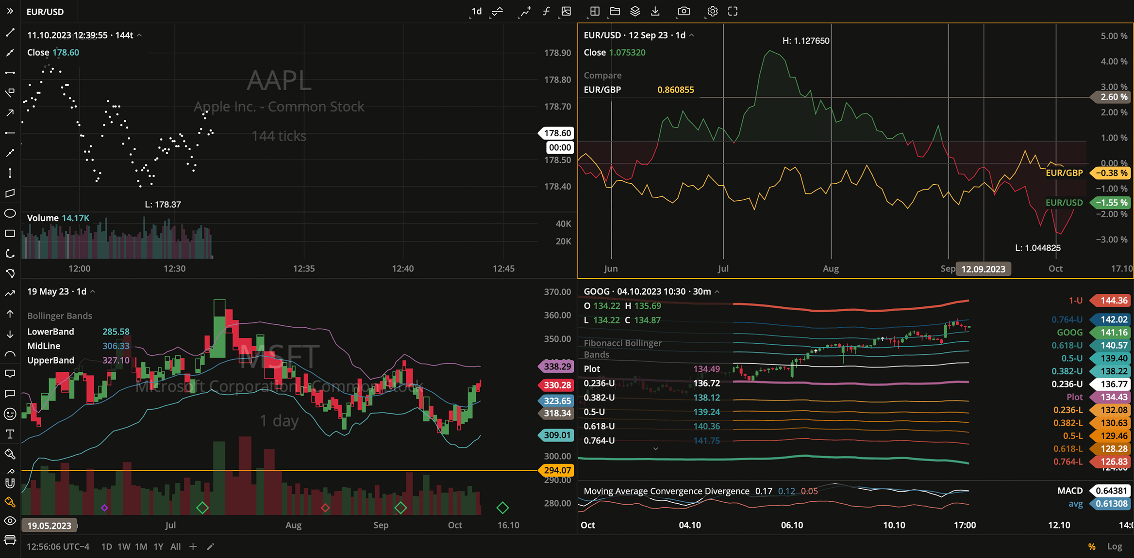Screen dimensions: 1134x558
Task: Select the Ellipse drawing tool
Action: coord(10,213)
